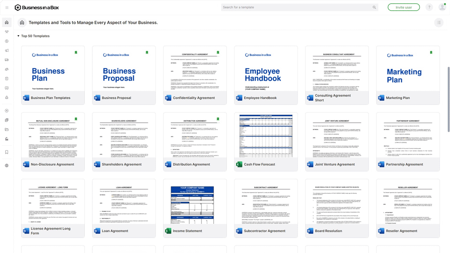Open the help question mark icon
The width and height of the screenshot is (450, 253).
(x=429, y=7)
